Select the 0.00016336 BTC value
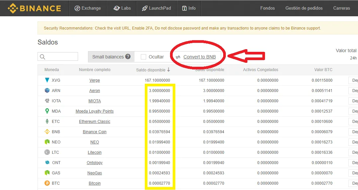 coord(322,152)
